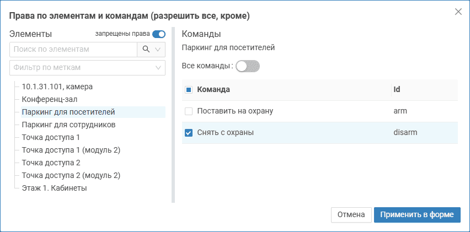Image resolution: width=470 pixels, height=232 pixels.
Task: Select 'Этаж 1. Кабинеты' element
Action: pyautogui.click(x=54, y=188)
